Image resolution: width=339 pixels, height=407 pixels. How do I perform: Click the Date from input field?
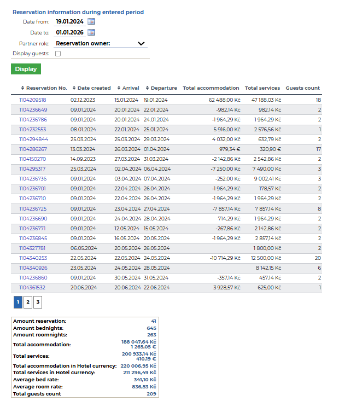pyautogui.click(x=69, y=21)
